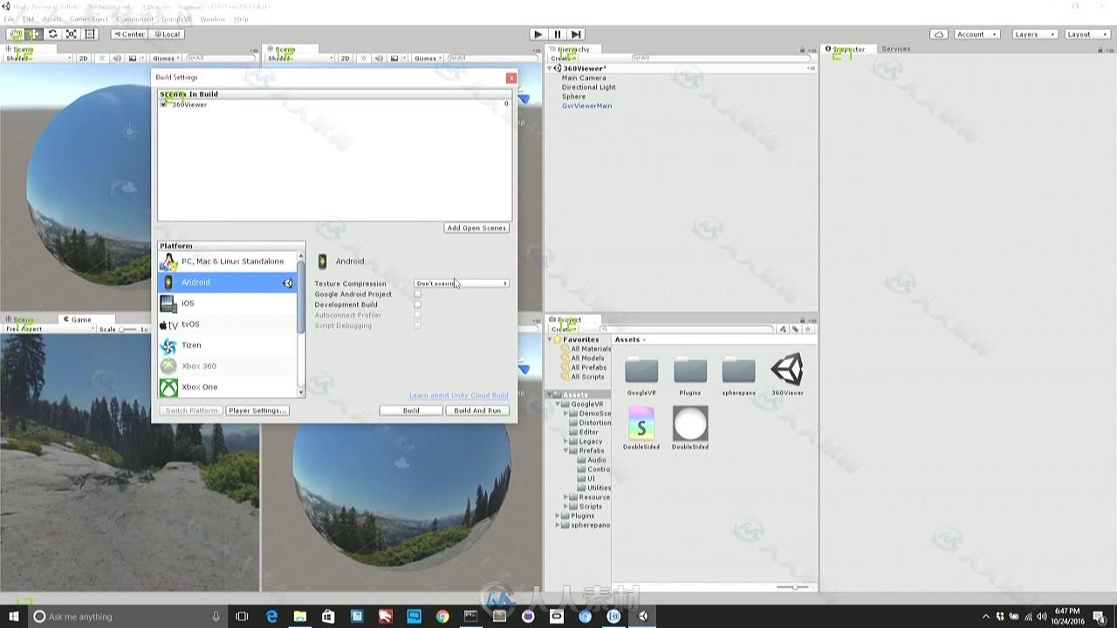Open the Plugins folder thumbnail in Assets grid
This screenshot has width=1117, height=628.
coord(689,374)
